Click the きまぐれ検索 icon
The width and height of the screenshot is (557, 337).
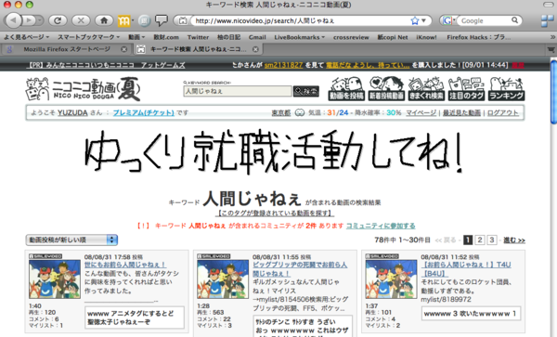point(426,88)
